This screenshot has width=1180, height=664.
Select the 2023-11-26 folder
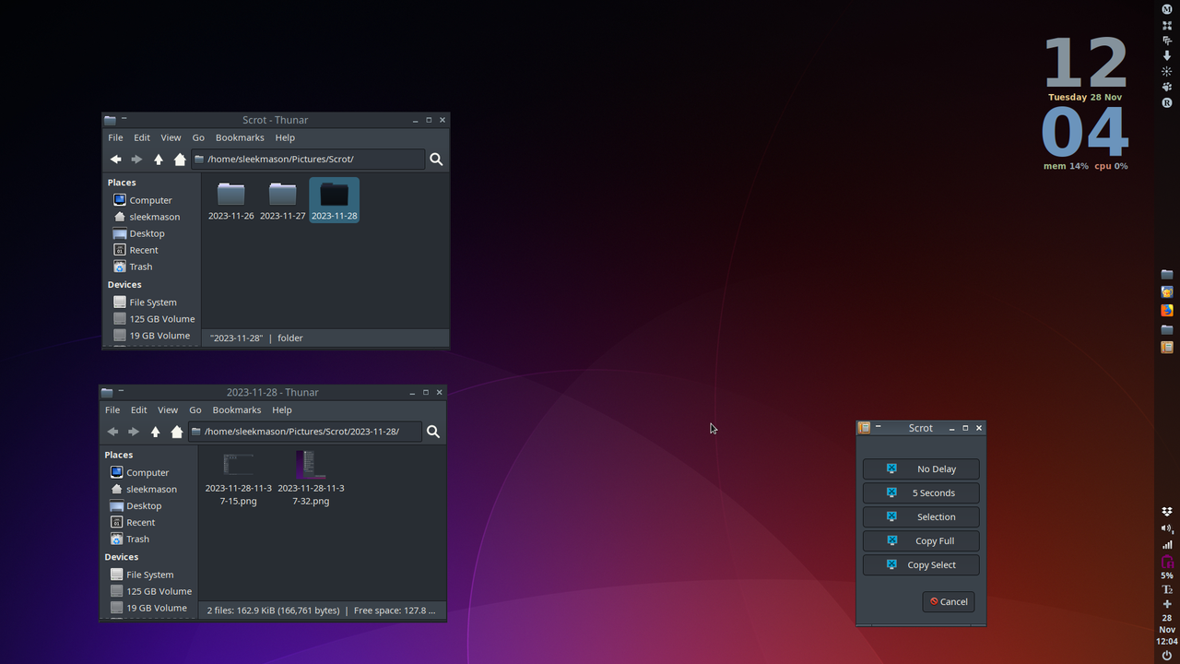pyautogui.click(x=230, y=201)
